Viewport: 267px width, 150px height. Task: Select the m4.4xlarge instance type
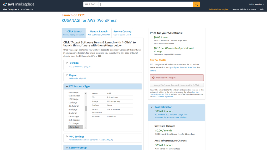(74, 120)
